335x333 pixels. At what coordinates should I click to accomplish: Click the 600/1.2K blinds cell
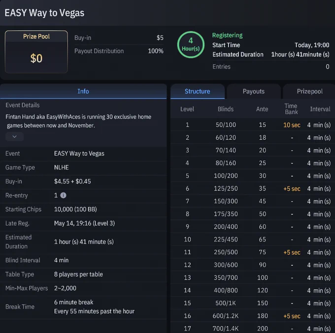pyautogui.click(x=226, y=316)
